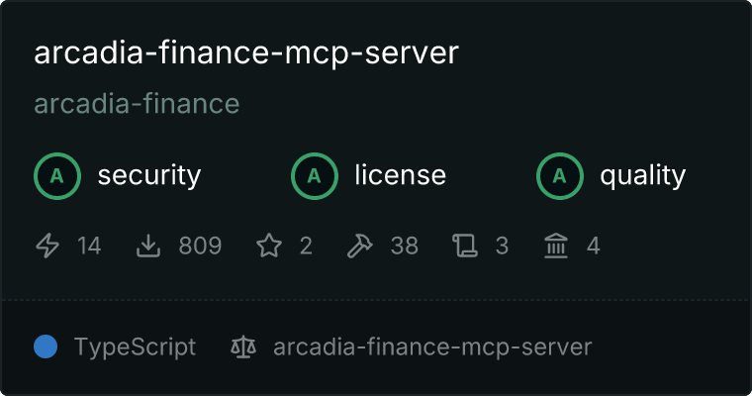752x396 pixels.
Task: Click the license name in footer
Action: (x=432, y=347)
